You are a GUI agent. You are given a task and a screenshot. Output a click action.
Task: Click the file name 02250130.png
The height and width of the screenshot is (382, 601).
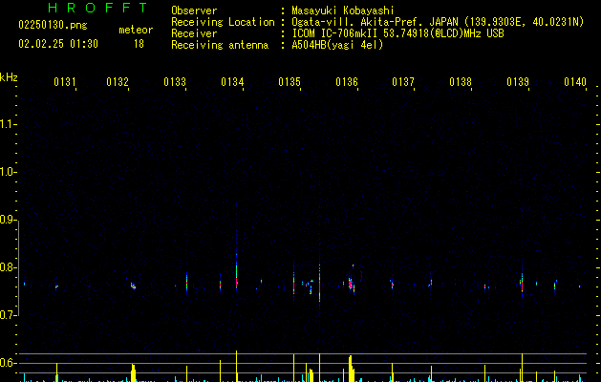tap(53, 25)
